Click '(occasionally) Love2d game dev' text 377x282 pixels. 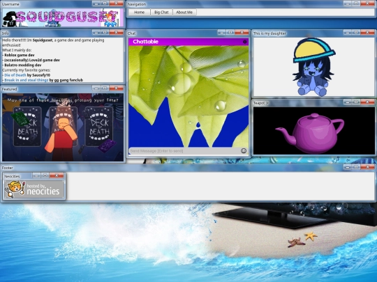31,60
